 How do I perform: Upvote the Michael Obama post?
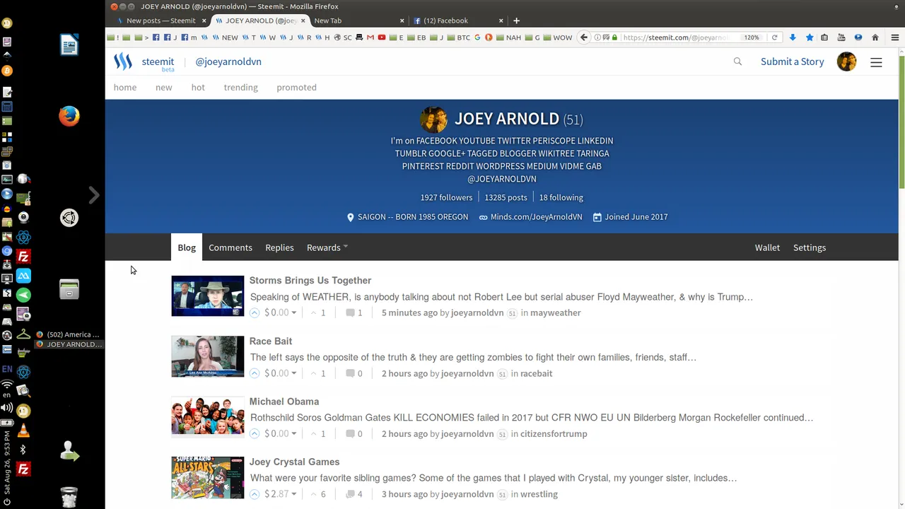click(x=255, y=433)
